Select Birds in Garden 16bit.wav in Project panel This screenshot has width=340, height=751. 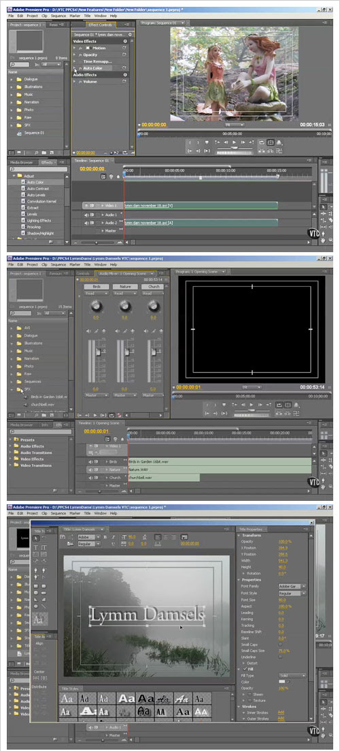coord(48,397)
